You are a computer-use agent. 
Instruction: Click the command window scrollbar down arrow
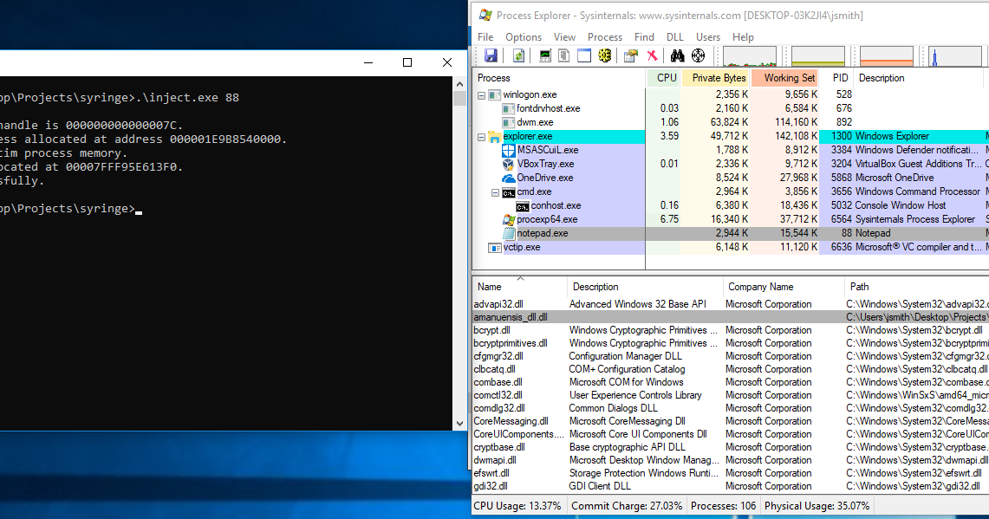click(459, 424)
